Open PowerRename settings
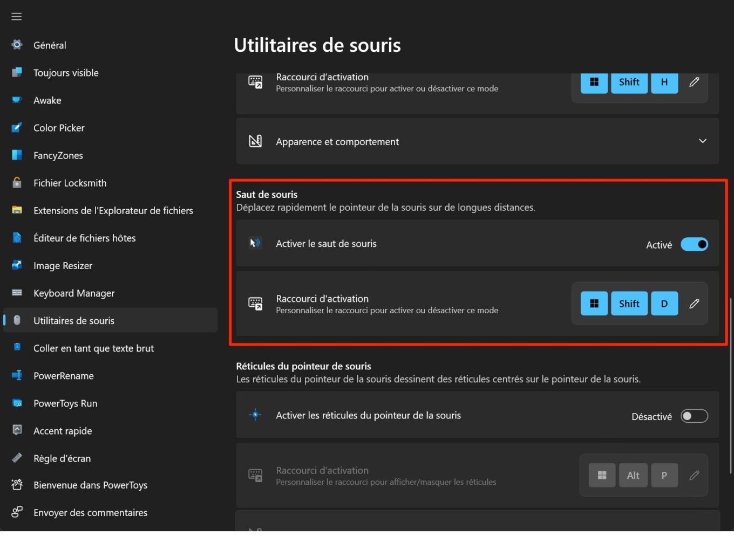This screenshot has height=550, width=734. [x=110, y=375]
